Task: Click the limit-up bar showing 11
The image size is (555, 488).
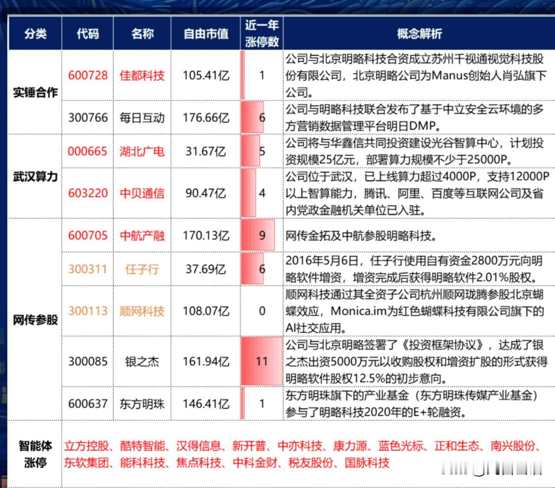Action: 261,361
